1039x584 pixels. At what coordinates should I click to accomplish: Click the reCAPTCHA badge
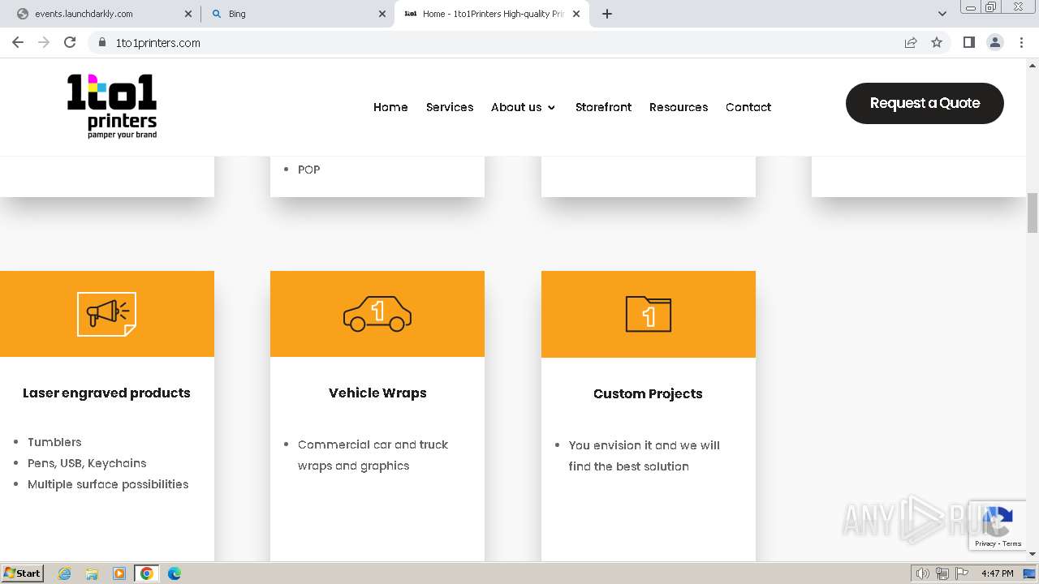click(x=998, y=526)
